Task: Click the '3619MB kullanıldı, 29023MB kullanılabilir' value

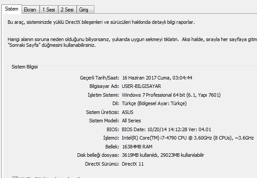Action: [x=163, y=155]
